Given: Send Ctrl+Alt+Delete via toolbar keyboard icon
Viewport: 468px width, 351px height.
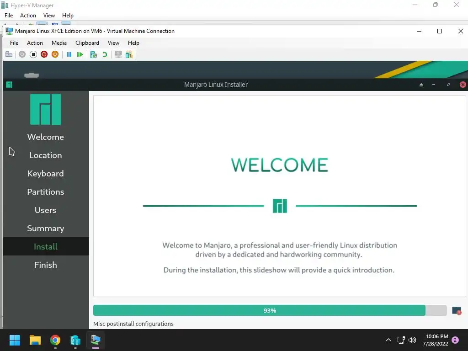Looking at the screenshot, I should (9, 54).
